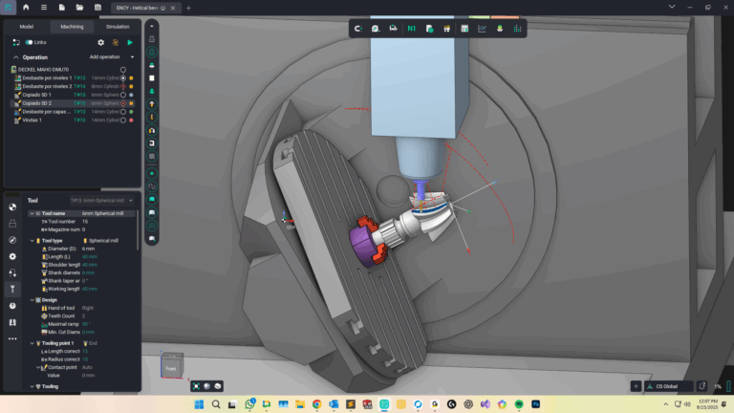
Task: Click the graph chart icon in toolbar
Action: (482, 29)
